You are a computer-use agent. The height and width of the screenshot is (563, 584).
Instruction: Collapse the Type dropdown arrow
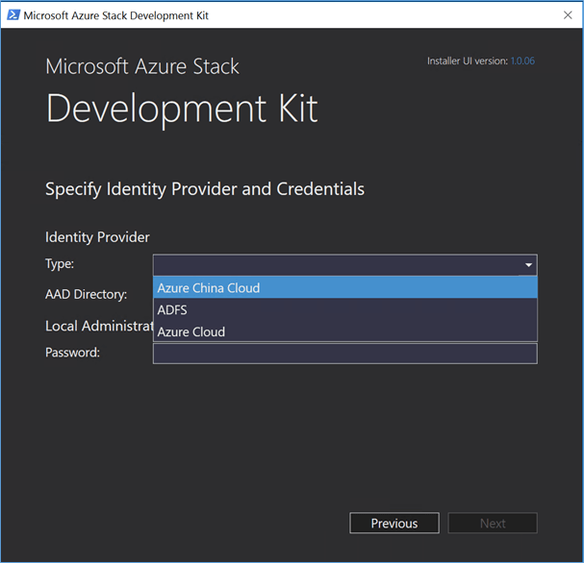coord(528,265)
